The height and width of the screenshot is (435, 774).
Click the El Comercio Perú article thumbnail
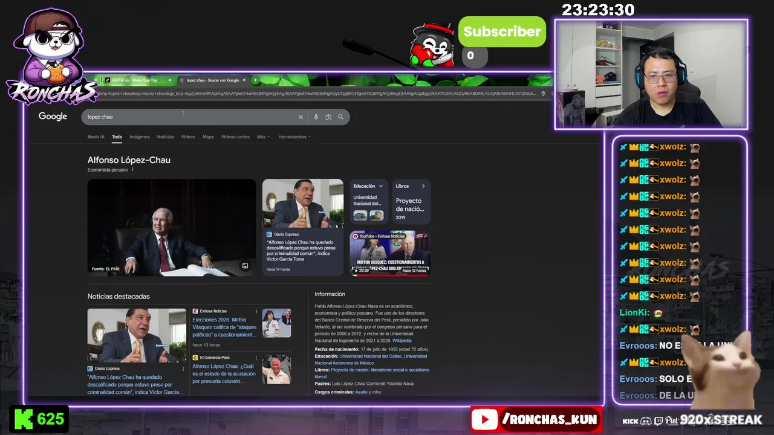click(276, 370)
